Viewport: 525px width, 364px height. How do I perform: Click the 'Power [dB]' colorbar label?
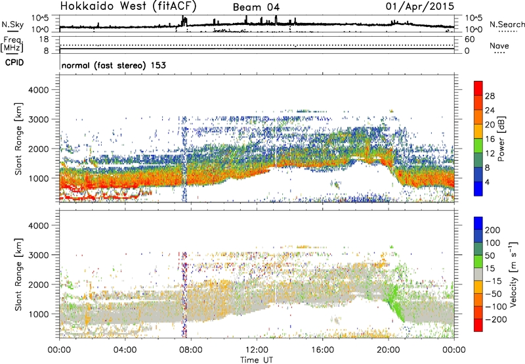[x=501, y=139]
